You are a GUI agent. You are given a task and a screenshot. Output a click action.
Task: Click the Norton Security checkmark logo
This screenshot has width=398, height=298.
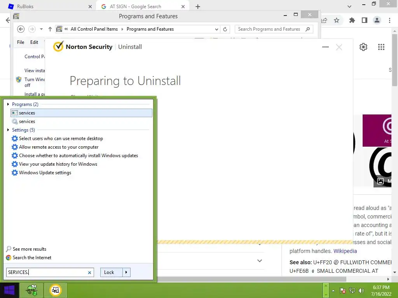point(58,47)
